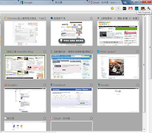
Task: Click the CSS extension icon
Action: pos(137,8)
